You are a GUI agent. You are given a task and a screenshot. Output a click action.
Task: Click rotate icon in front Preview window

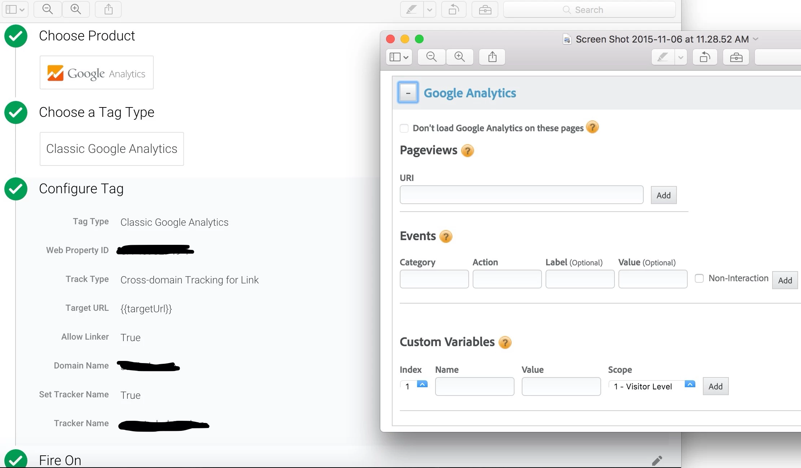point(705,57)
